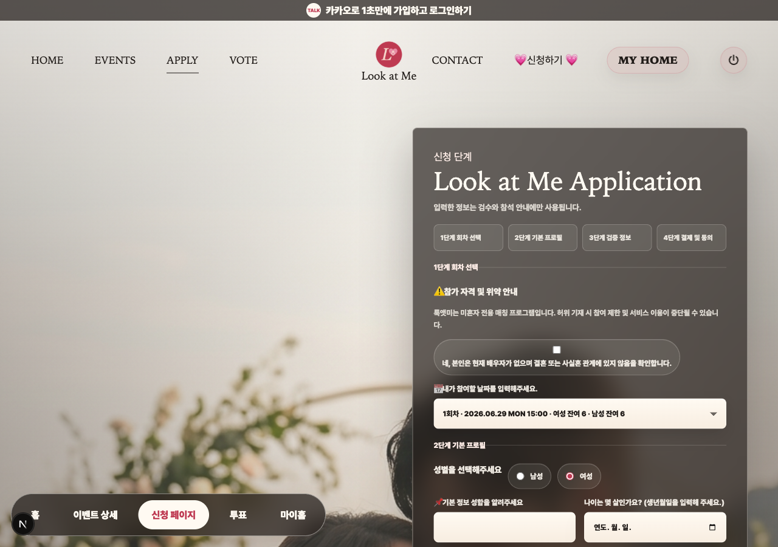778x547 pixels.
Task: Jump to 1단계 회차 선택 step
Action: pyautogui.click(x=468, y=238)
